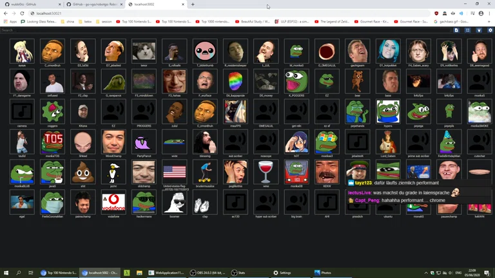Switch to the wubbl0rz GitHub browser tab
495x278 pixels.
pos(32,5)
